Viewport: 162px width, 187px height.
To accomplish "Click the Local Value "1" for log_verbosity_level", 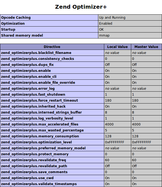I will pyautogui.click(x=106, y=118).
